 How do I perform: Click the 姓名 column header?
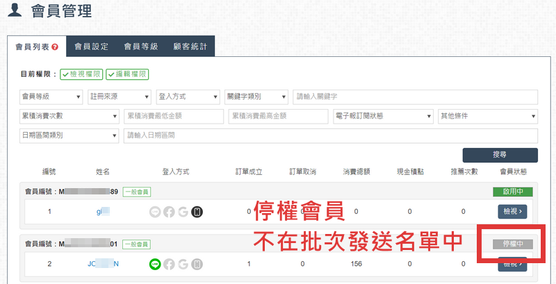[x=103, y=172]
